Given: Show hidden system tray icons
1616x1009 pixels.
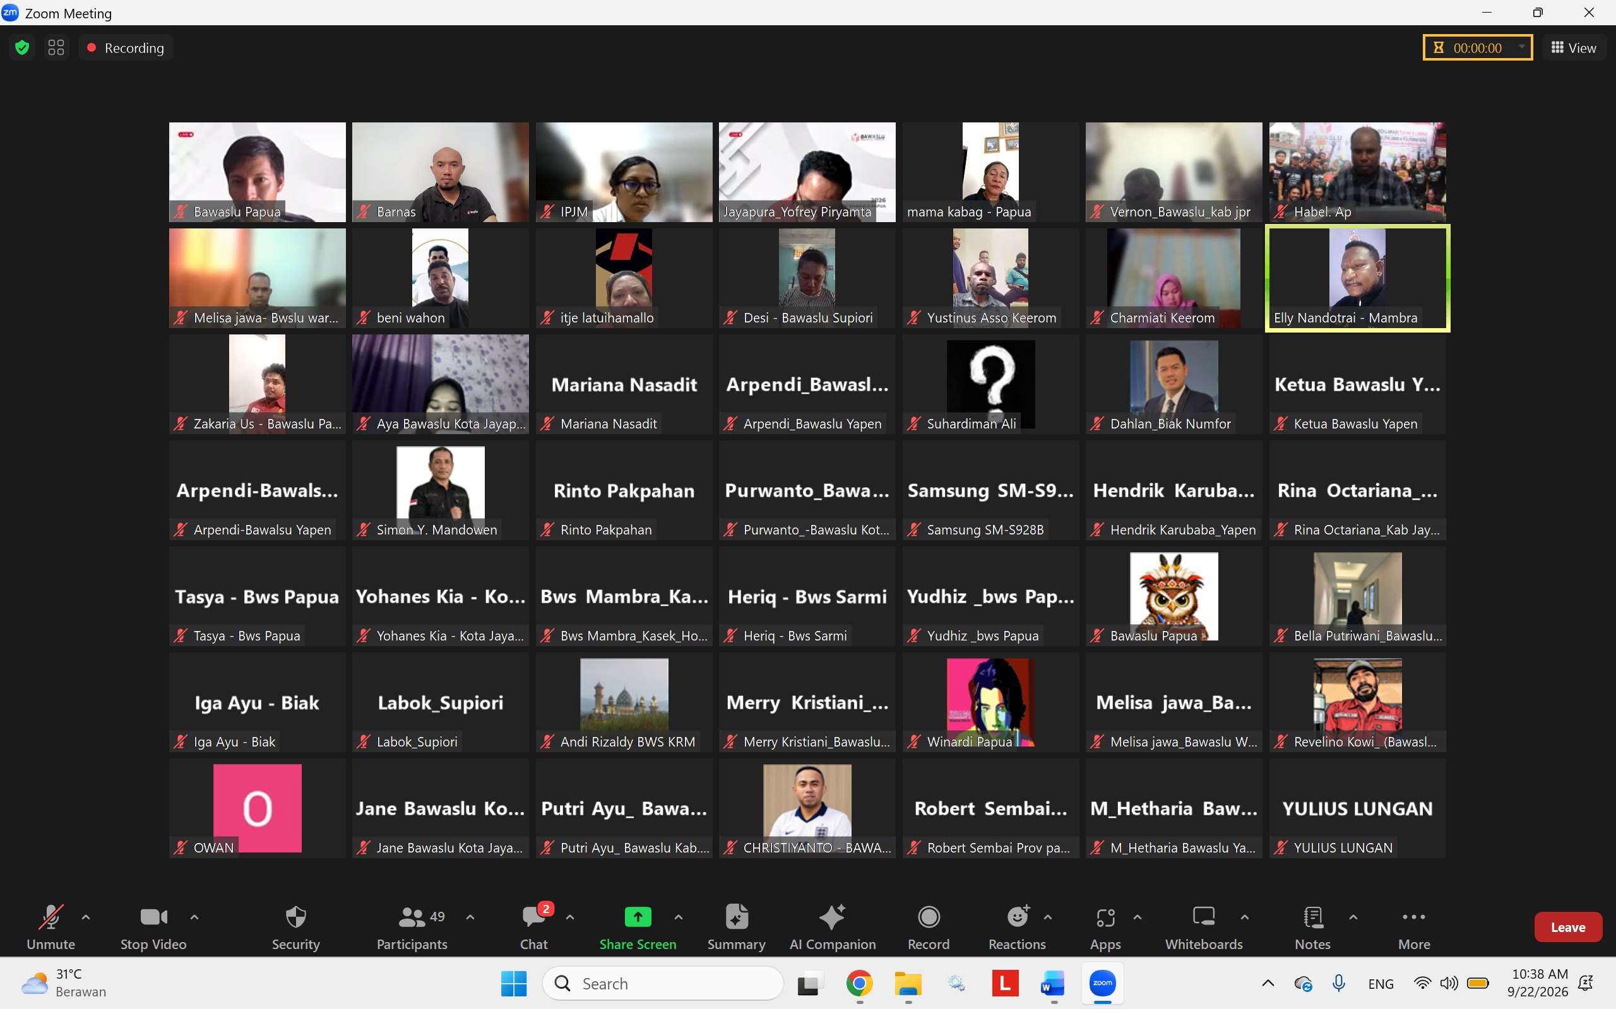Looking at the screenshot, I should coord(1268,984).
